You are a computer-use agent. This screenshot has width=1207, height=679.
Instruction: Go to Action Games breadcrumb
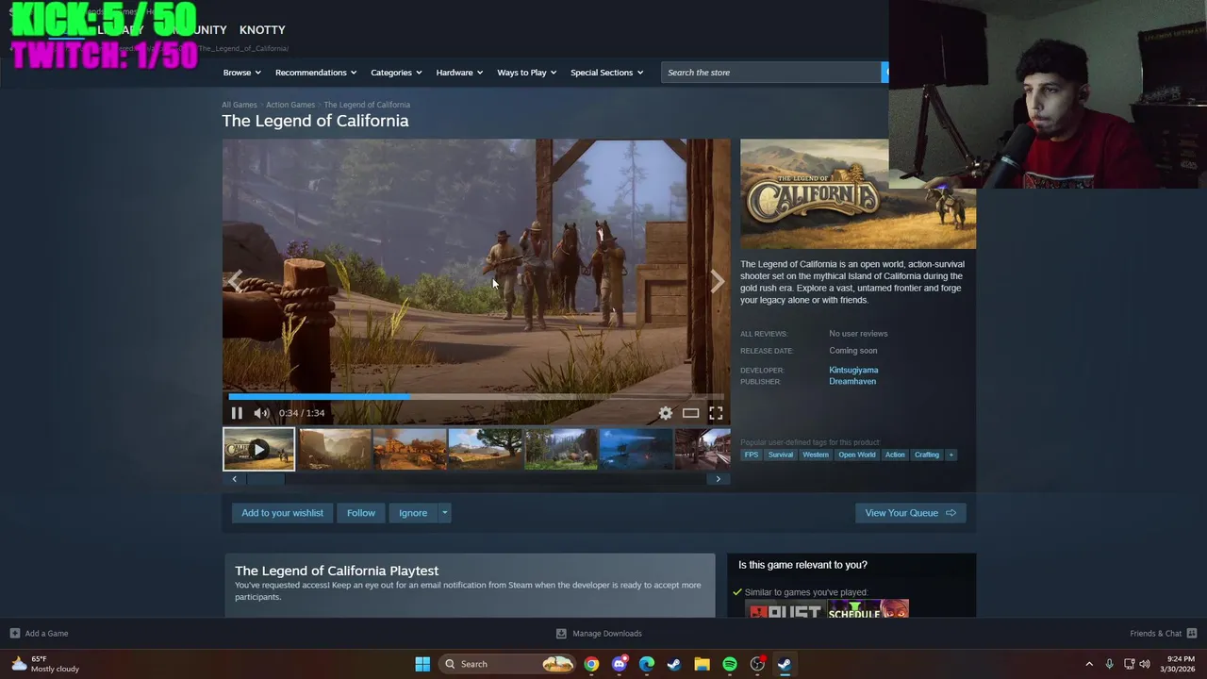290,105
